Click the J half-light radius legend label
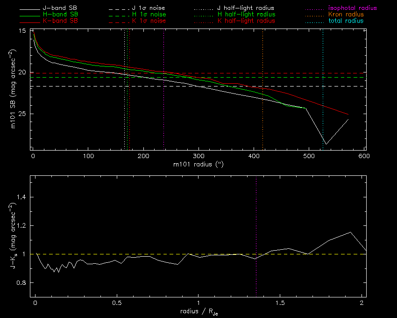The image size is (397, 318). pos(246,8)
